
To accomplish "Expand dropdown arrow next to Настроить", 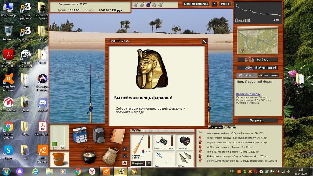I will click(149, 163).
